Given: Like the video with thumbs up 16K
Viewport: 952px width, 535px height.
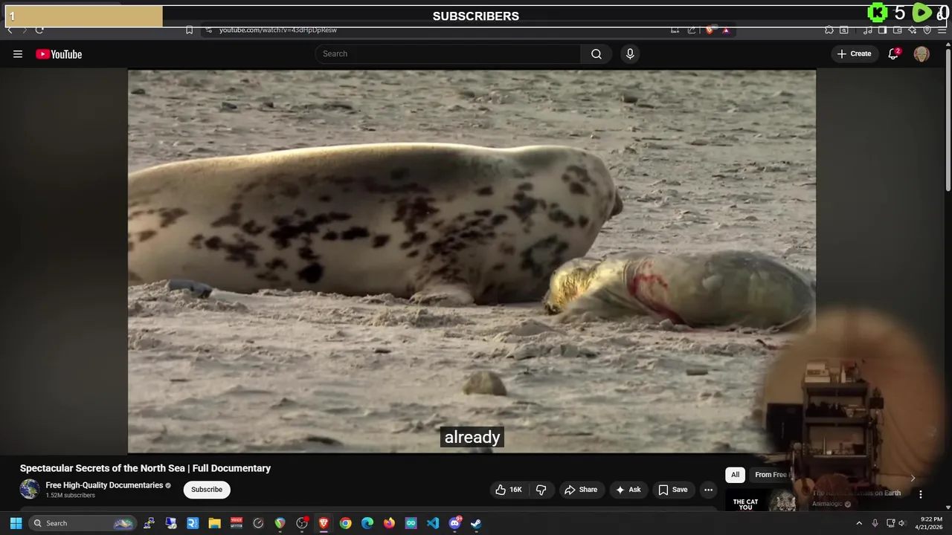Looking at the screenshot, I should 509,490.
